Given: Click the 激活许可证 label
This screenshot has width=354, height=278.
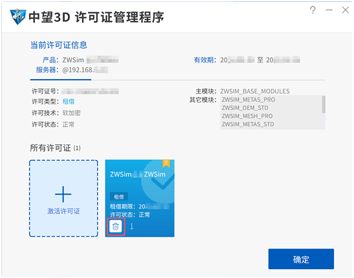Looking at the screenshot, I should [x=64, y=211].
